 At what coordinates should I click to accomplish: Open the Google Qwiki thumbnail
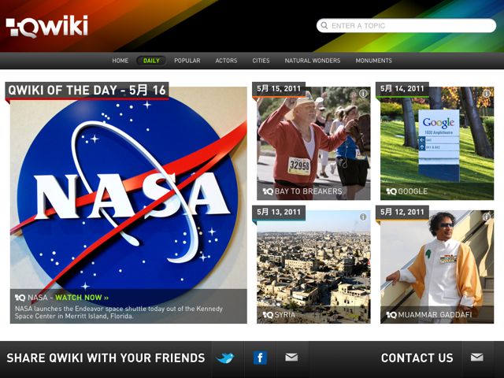click(x=437, y=143)
